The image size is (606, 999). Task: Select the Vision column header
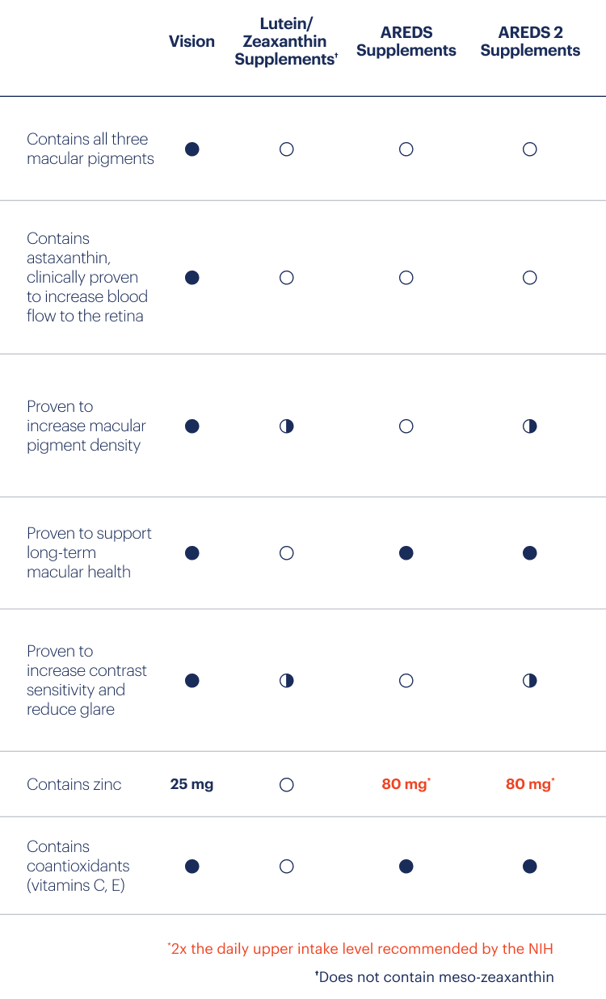(x=192, y=41)
